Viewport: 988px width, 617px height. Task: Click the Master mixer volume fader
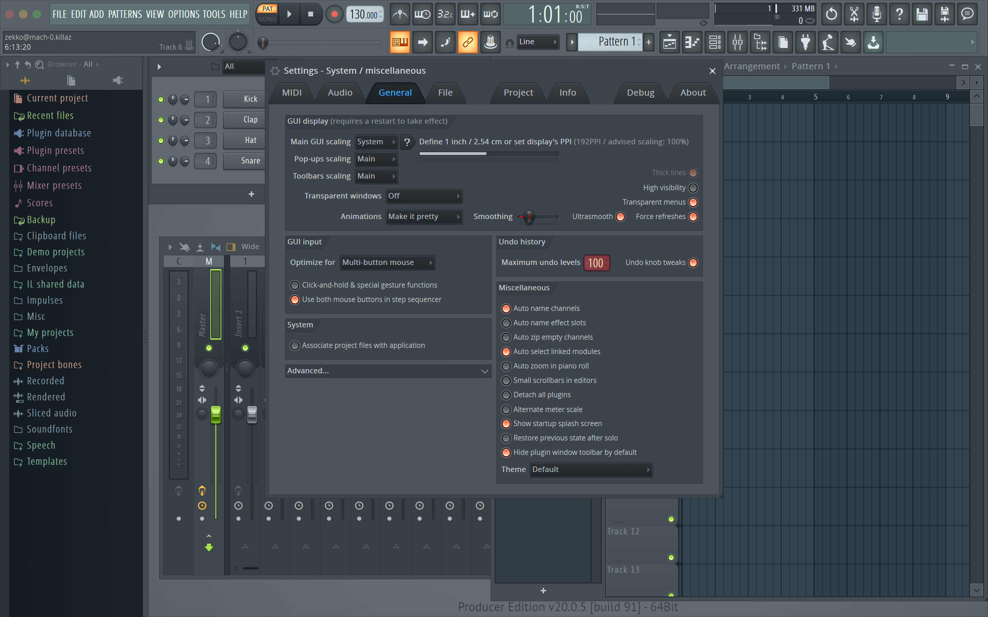coord(215,415)
